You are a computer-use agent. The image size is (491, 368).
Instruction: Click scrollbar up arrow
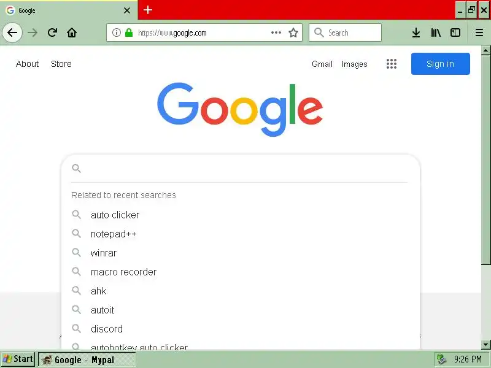point(485,50)
